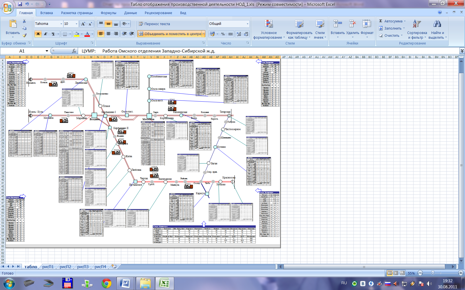Click the insert function fx icon

tap(74, 51)
